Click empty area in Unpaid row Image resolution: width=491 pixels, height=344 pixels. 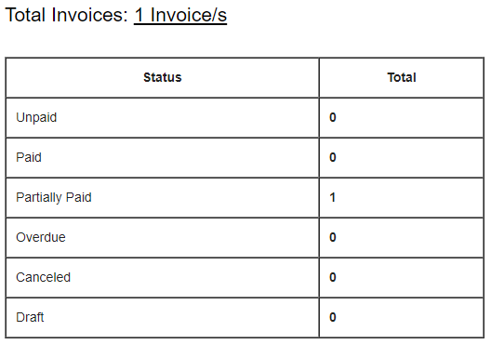(188, 117)
